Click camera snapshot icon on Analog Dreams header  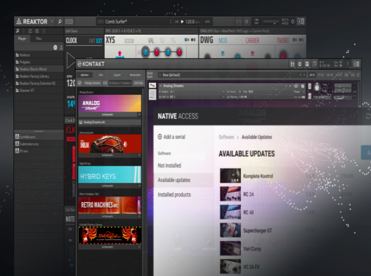(296, 86)
